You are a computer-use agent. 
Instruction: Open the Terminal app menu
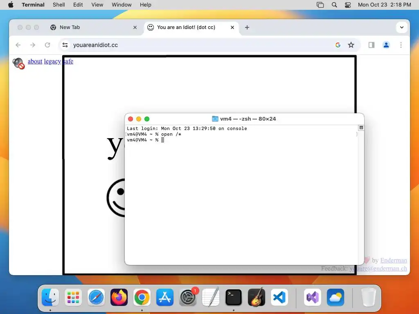coord(33,5)
